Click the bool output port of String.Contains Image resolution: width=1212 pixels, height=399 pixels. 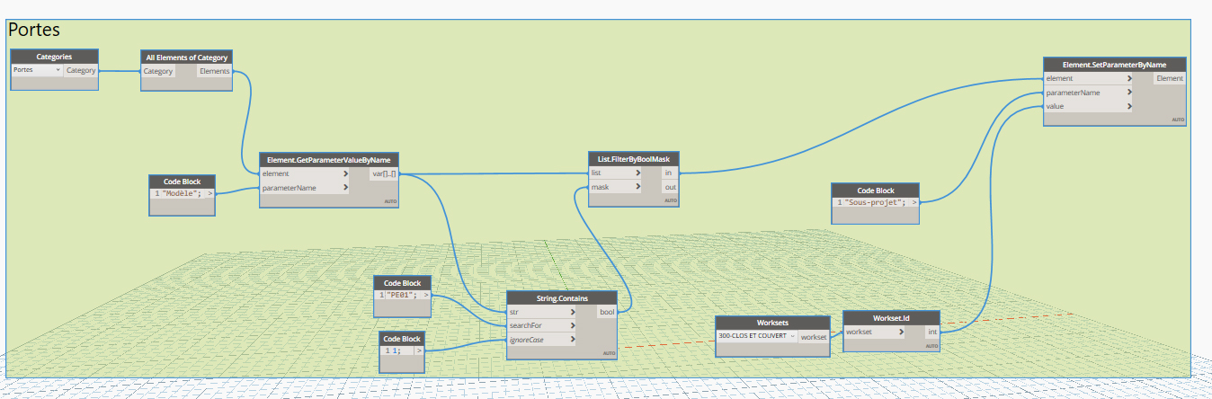coord(606,312)
